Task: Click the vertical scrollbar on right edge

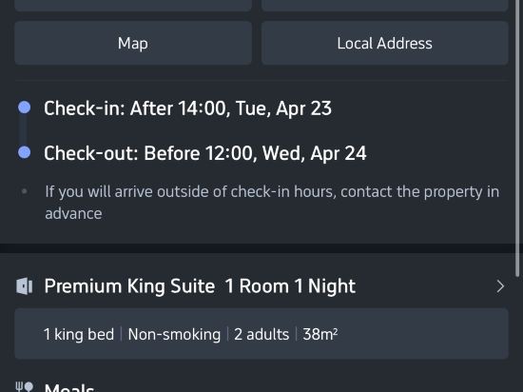Action: click(517, 139)
